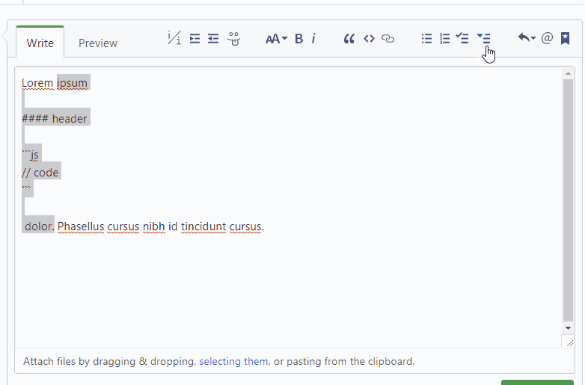Outdent the selected text
The width and height of the screenshot is (585, 385).
point(213,38)
